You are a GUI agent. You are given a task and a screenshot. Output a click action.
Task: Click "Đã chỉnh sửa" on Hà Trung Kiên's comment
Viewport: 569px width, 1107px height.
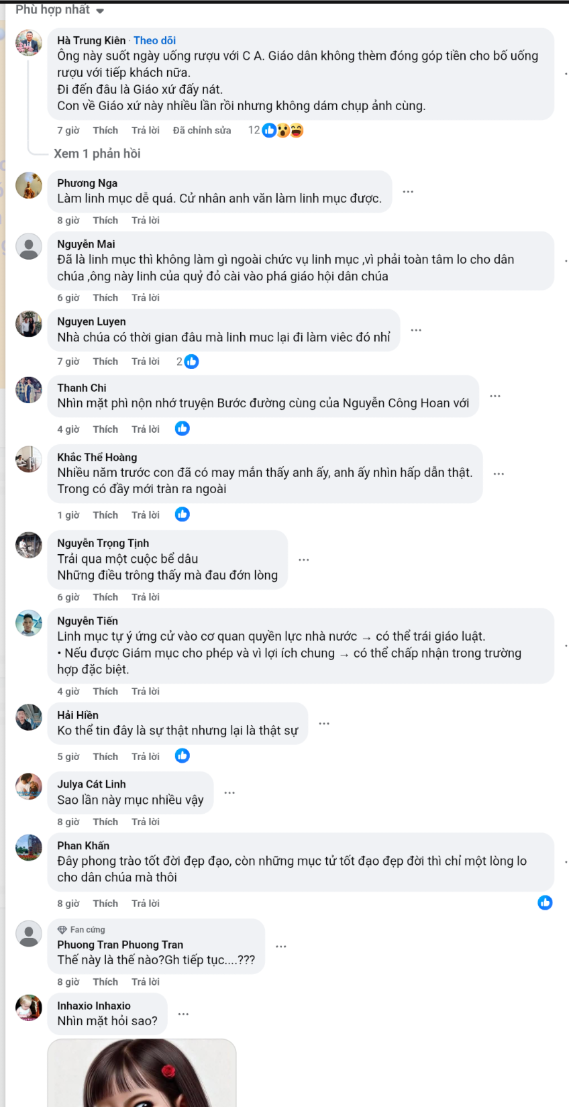click(x=202, y=130)
